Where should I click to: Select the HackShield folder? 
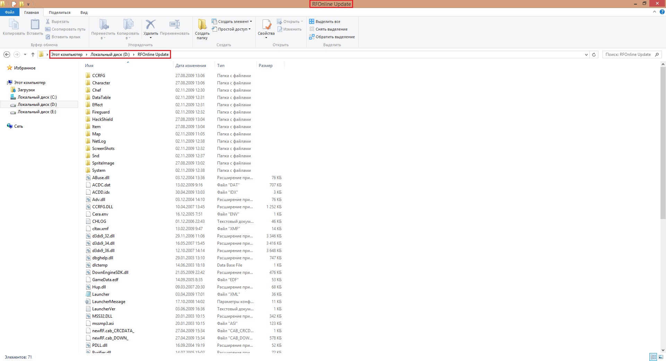click(x=102, y=119)
